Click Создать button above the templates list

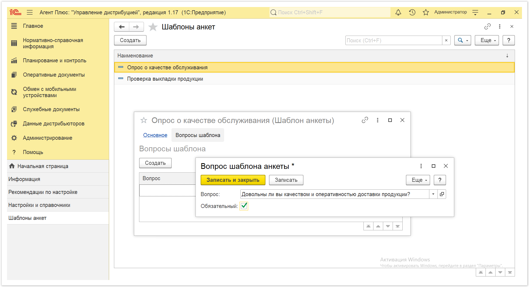[x=130, y=40]
